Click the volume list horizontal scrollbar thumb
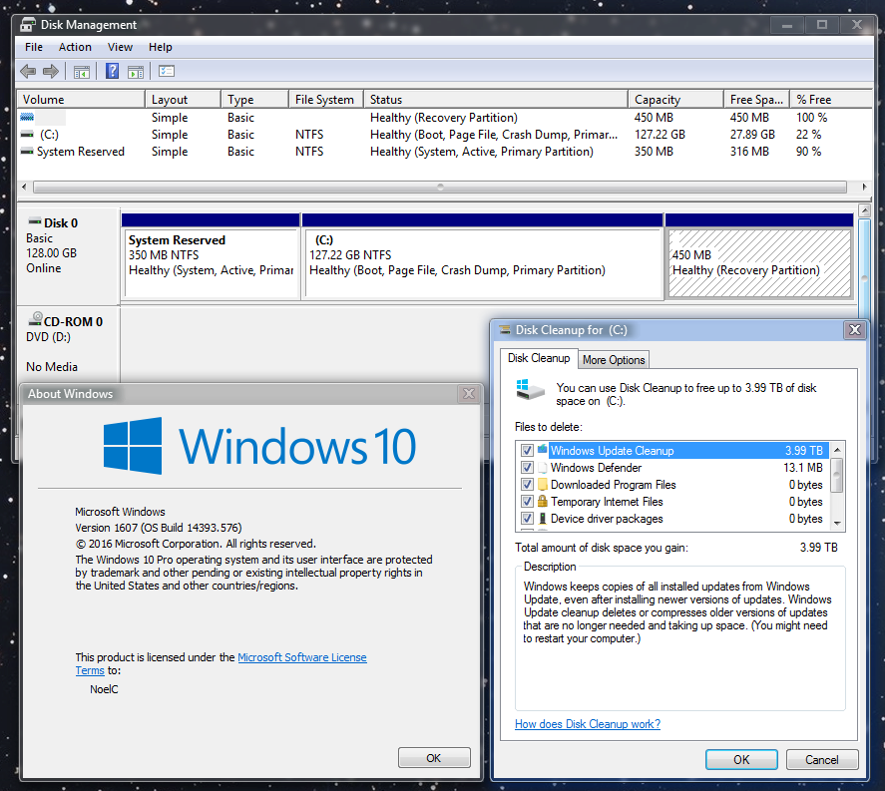Viewport: 885px width, 791px height. coord(440,187)
